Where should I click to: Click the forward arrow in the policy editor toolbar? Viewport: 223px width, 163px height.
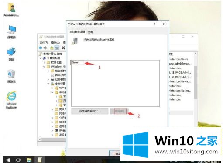45,48
